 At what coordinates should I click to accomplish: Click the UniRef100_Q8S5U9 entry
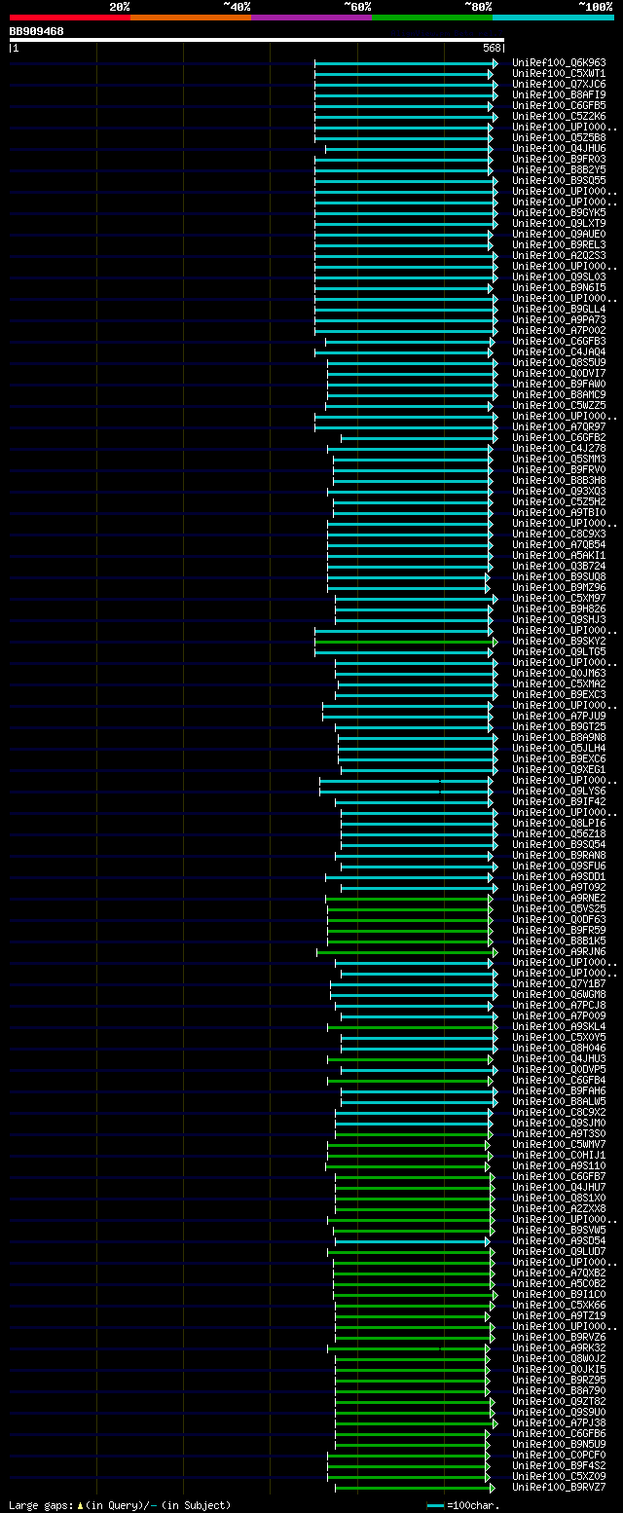tap(559, 363)
